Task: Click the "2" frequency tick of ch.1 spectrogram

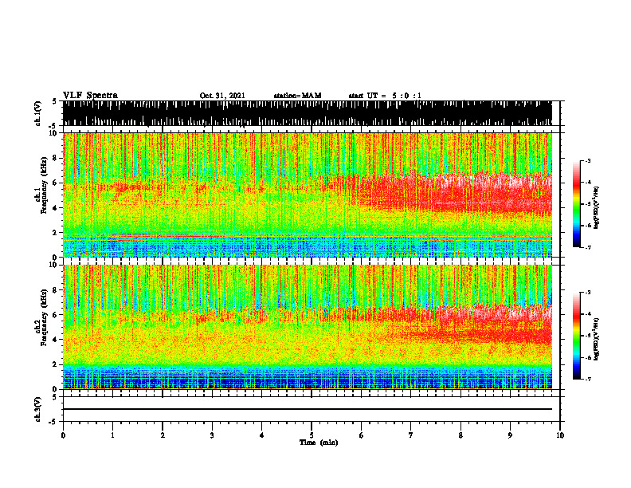Action: coord(56,233)
